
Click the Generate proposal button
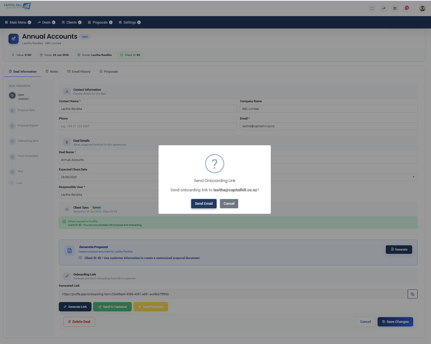tap(399, 249)
